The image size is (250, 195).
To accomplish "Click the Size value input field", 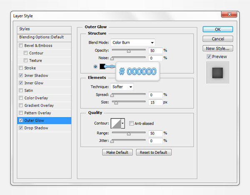I will (155, 102).
